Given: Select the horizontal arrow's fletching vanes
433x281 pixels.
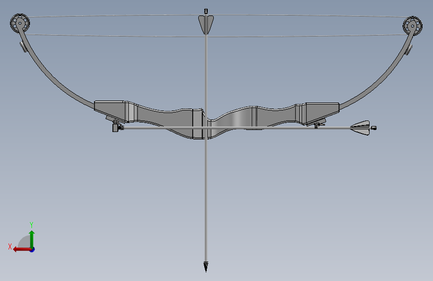Looking at the screenshot, I should (x=361, y=128).
